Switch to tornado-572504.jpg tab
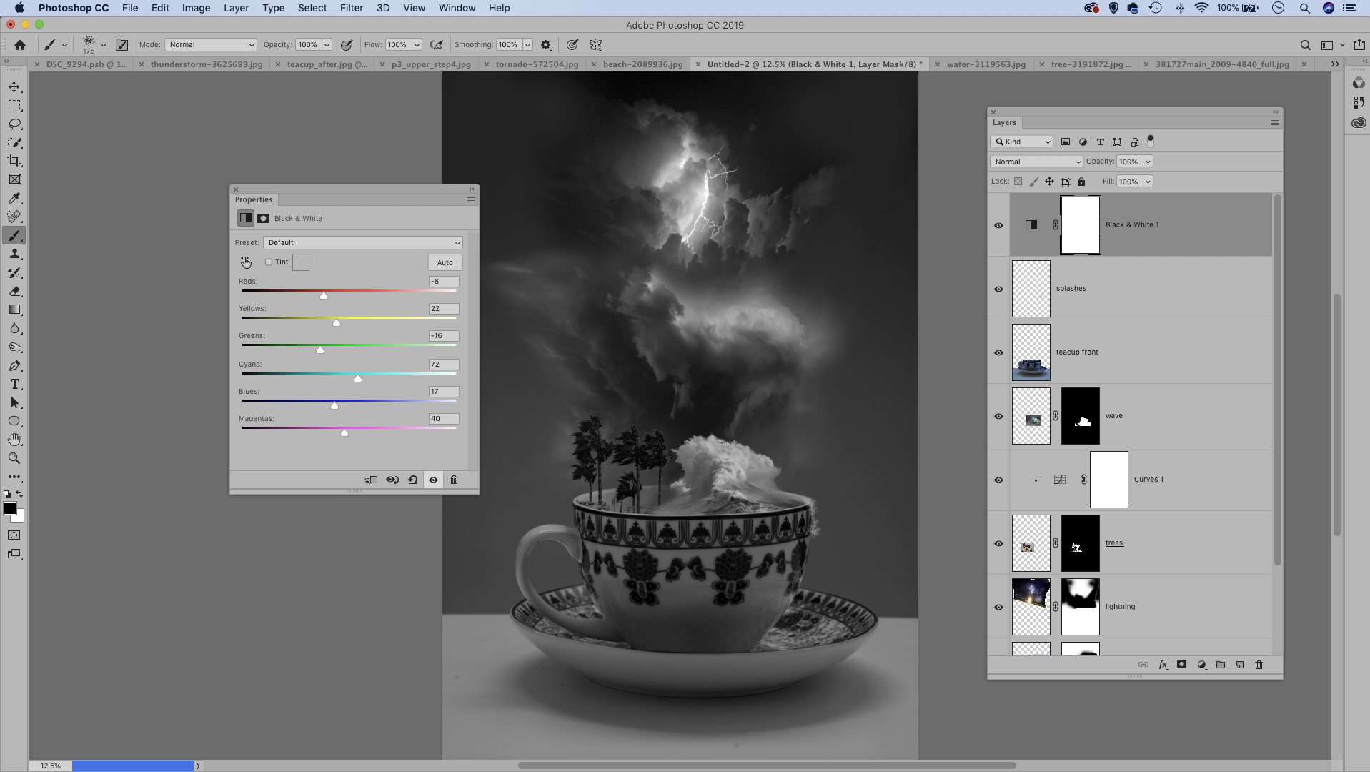Screen dimensions: 1370x772 537,64
